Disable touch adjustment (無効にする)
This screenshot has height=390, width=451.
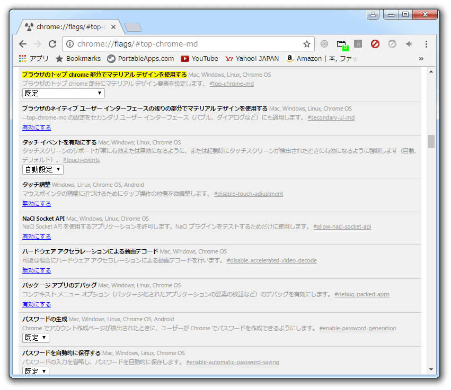[37, 204]
